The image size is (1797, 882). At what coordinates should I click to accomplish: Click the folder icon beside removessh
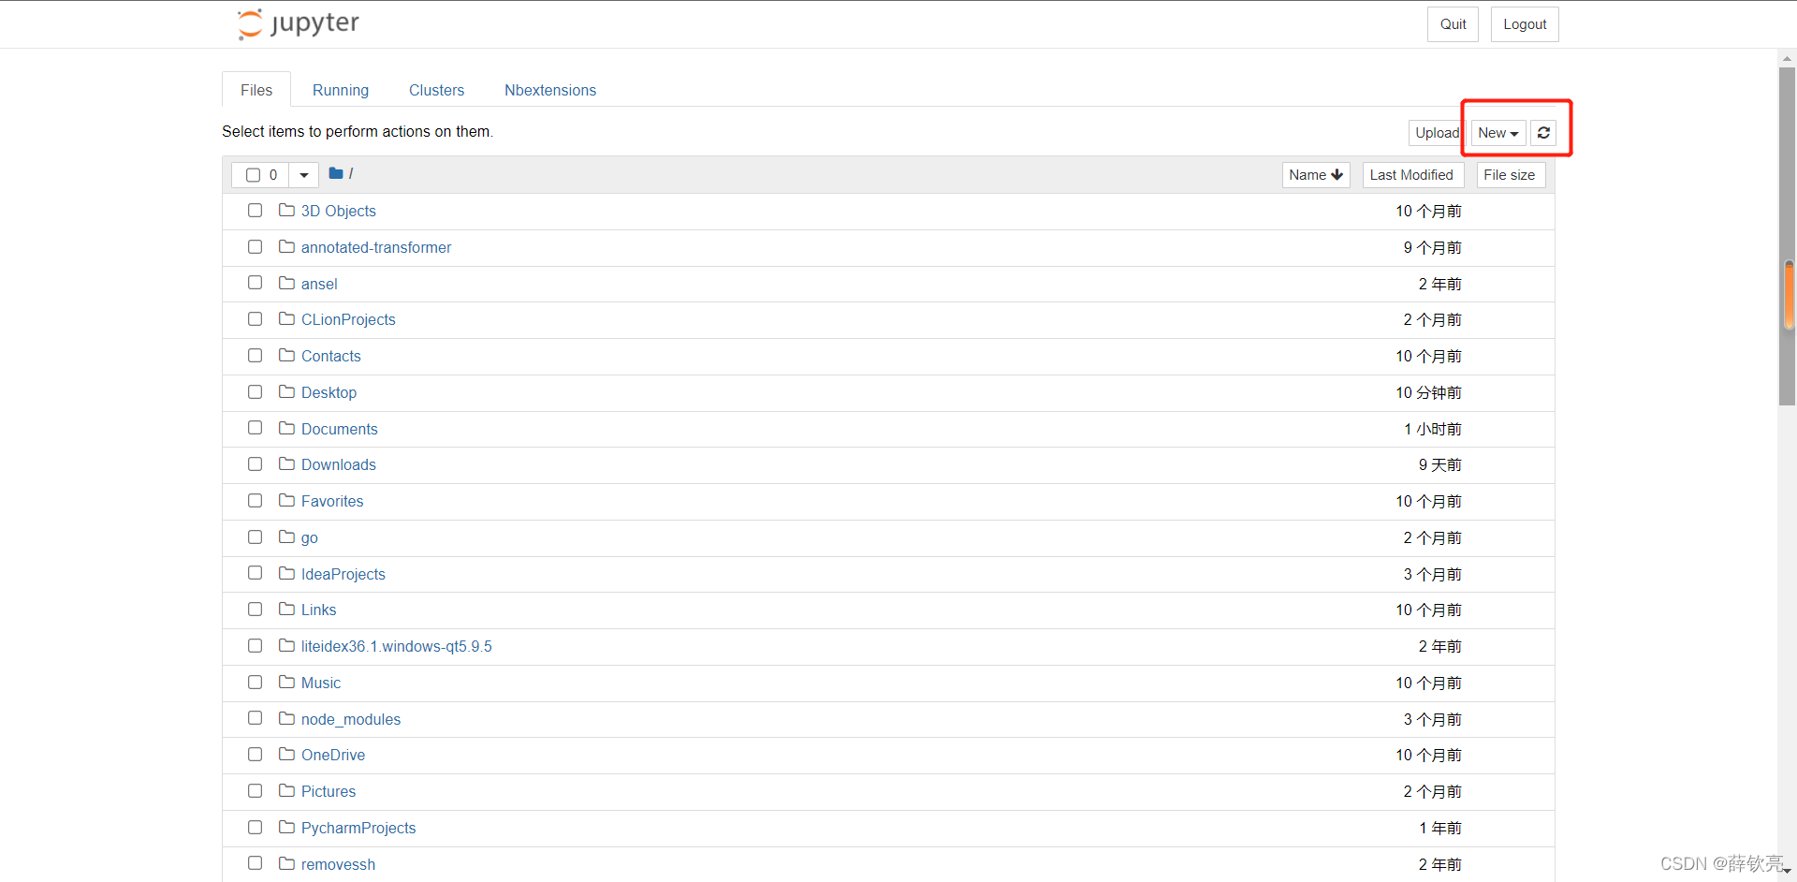click(287, 863)
